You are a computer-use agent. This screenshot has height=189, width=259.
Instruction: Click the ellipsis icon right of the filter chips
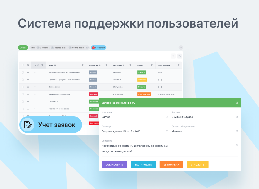pyautogui.click(x=180, y=48)
